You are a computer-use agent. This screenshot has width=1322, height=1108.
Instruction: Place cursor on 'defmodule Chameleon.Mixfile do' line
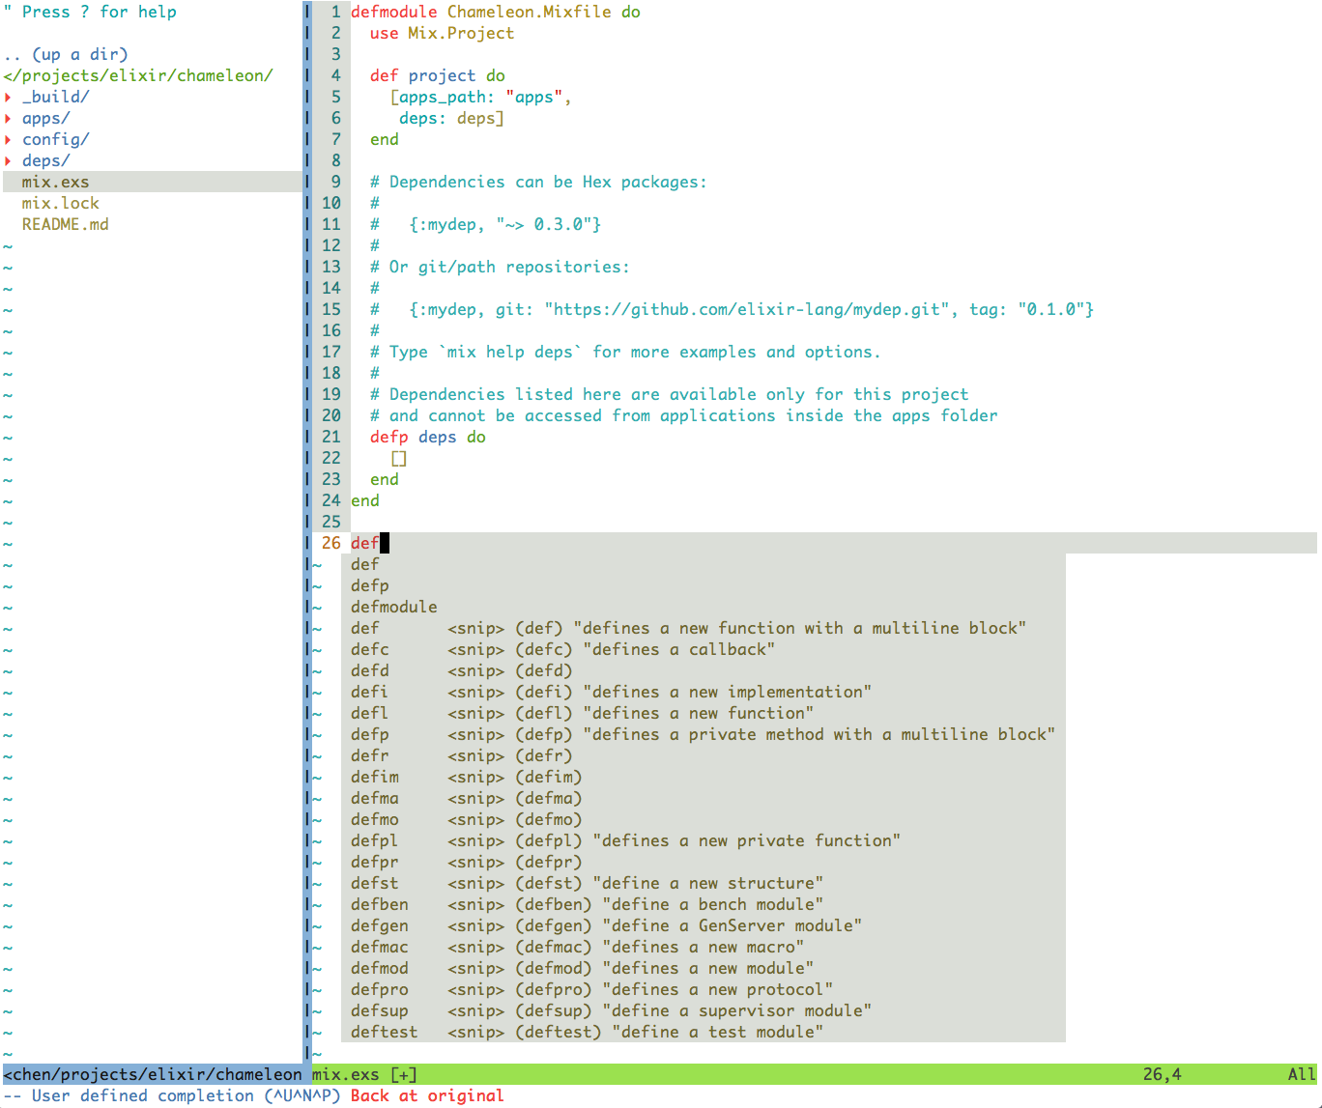[496, 12]
